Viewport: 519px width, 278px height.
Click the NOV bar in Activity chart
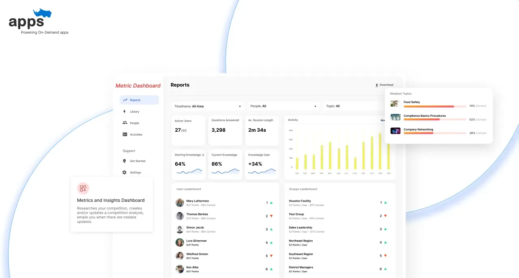[x=380, y=151]
